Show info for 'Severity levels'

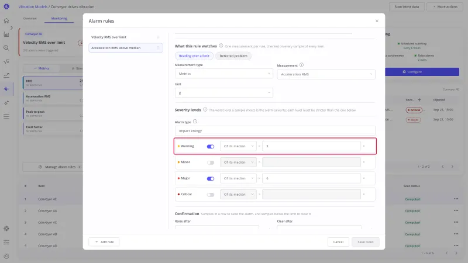tap(205, 109)
